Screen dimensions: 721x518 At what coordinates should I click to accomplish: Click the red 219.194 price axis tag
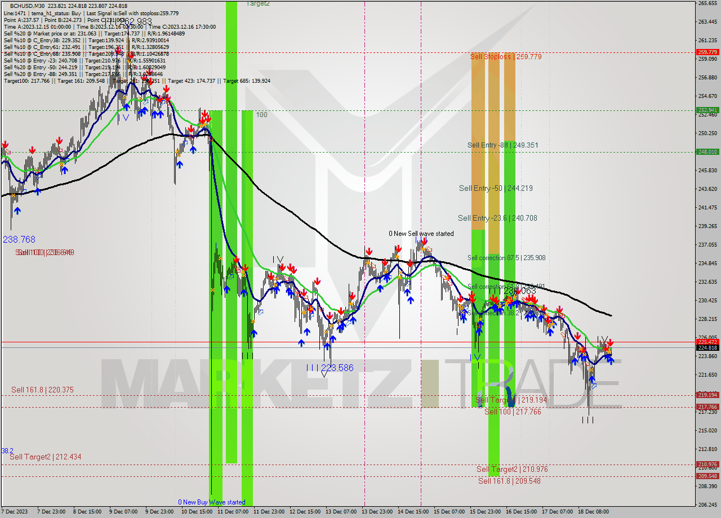click(707, 395)
